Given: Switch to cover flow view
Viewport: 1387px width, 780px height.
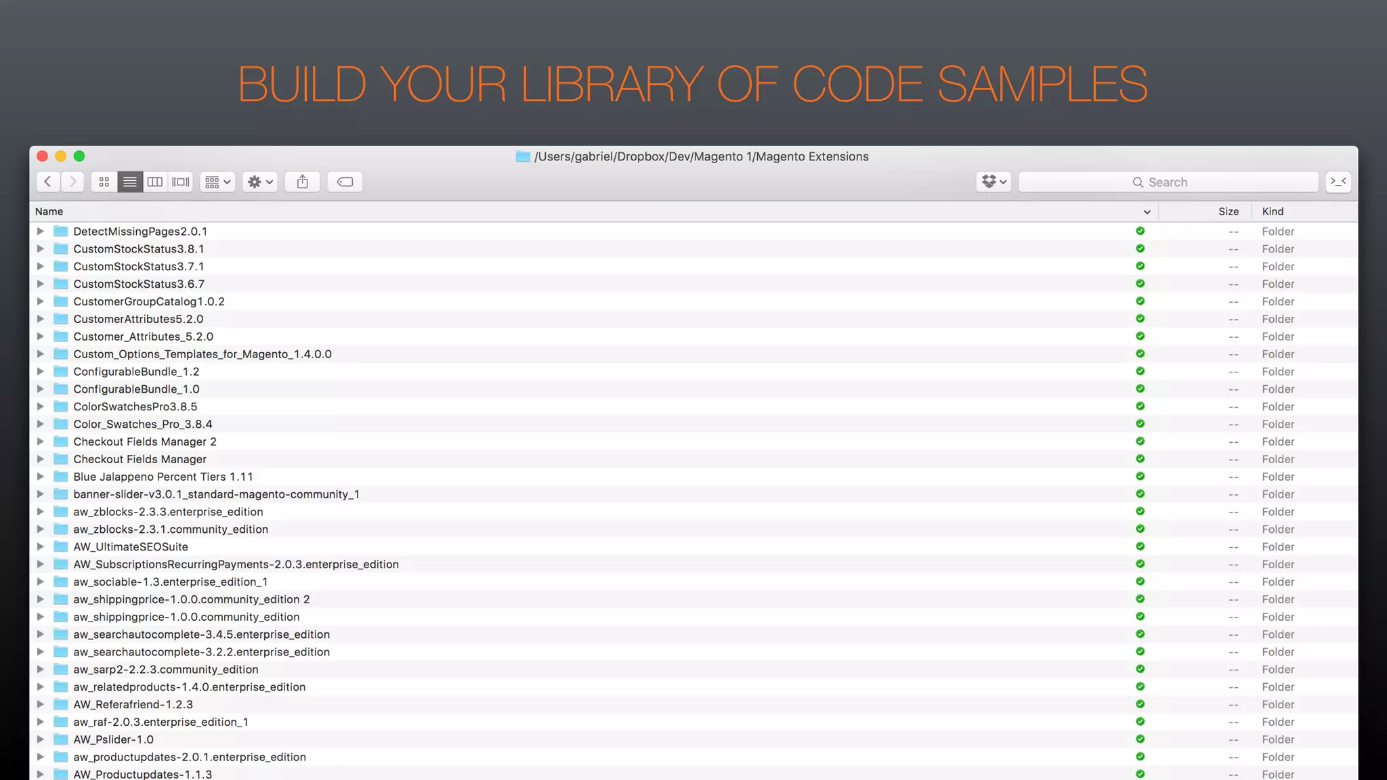Looking at the screenshot, I should tap(181, 181).
